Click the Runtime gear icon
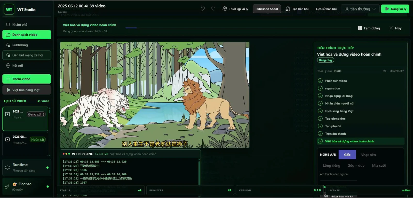Screen dimensions: 413x198 click(7, 167)
